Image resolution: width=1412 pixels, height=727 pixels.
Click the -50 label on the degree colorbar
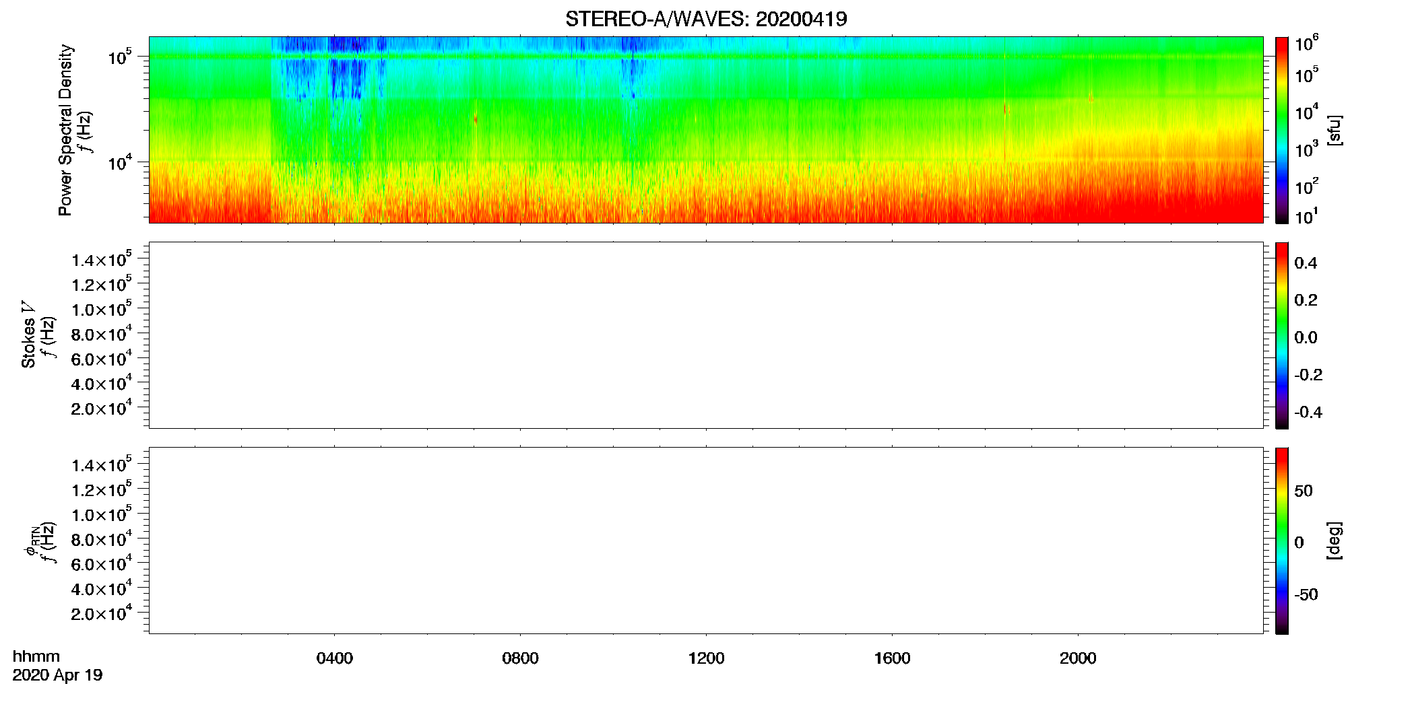tap(1306, 594)
